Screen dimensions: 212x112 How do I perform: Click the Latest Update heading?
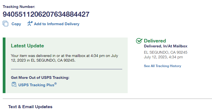28,46
